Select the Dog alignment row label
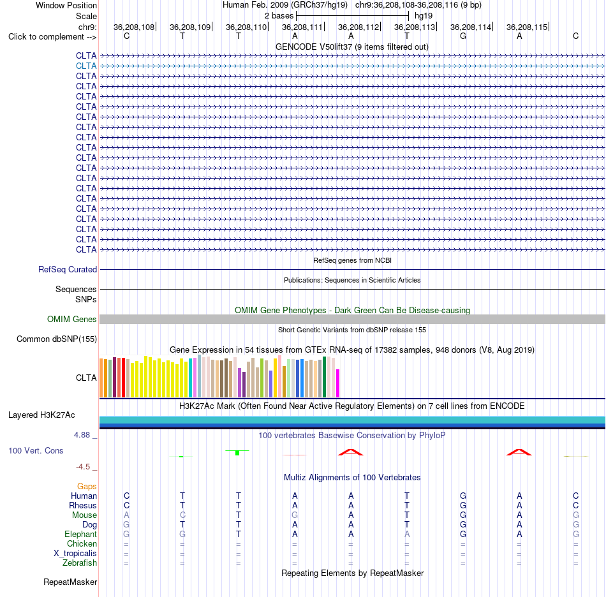The image size is (606, 597). (x=89, y=525)
